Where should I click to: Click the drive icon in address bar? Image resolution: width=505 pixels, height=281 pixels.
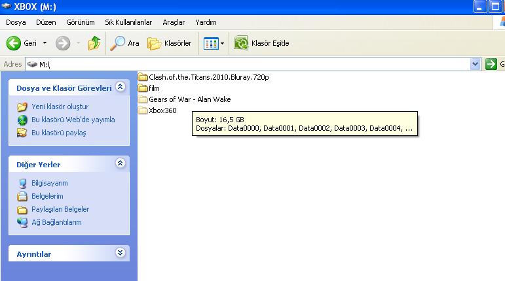pyautogui.click(x=32, y=64)
